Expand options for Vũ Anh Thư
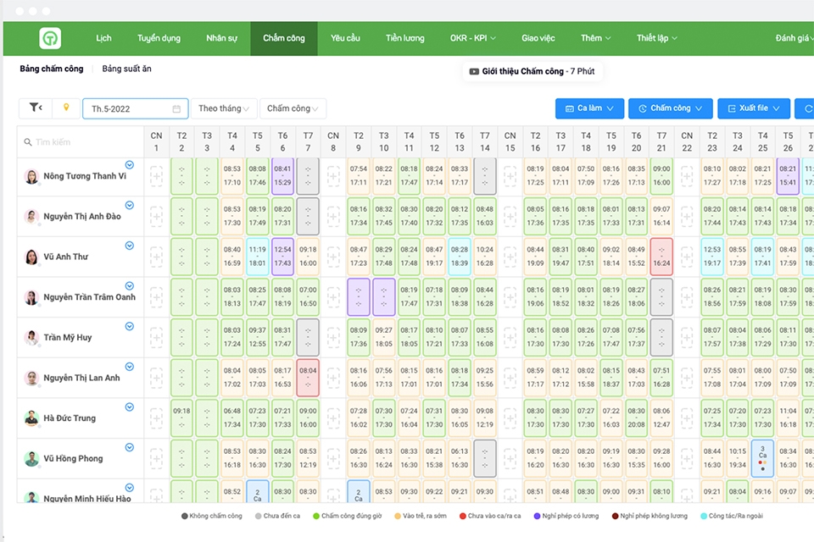 [x=130, y=246]
